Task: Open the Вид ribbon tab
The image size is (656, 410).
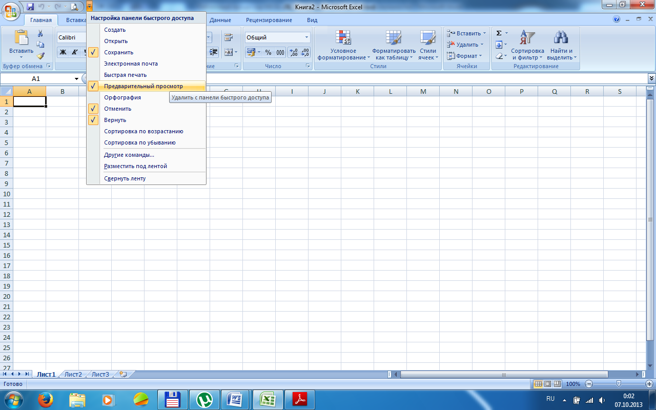Action: click(312, 20)
